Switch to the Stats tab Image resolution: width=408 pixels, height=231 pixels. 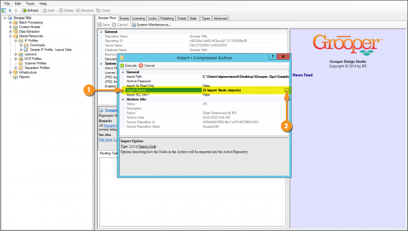pos(193,18)
